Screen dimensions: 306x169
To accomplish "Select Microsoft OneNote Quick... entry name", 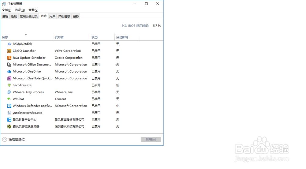I will pos(32,78).
